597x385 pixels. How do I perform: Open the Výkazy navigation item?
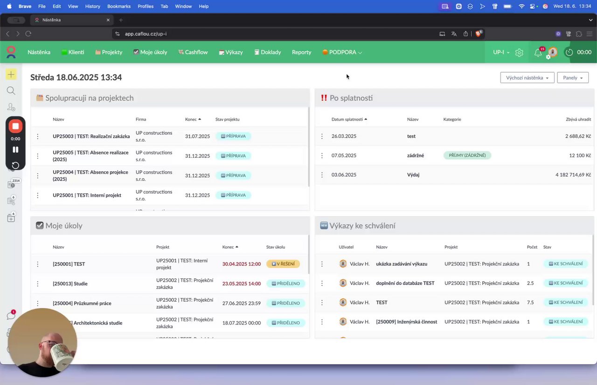click(231, 52)
